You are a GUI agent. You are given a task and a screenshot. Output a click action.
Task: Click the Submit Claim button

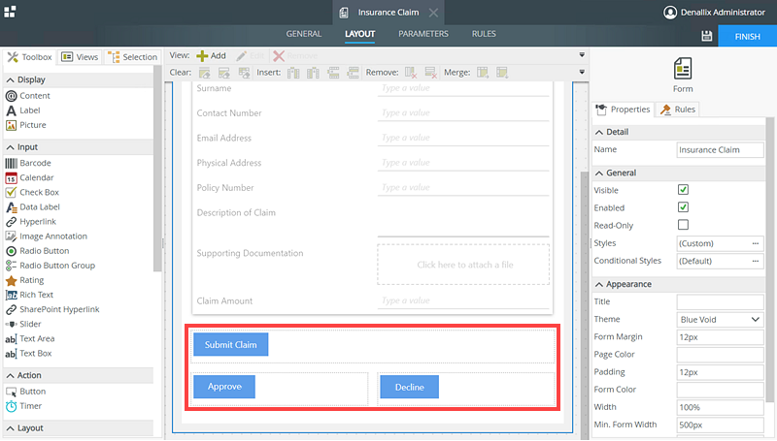click(230, 344)
